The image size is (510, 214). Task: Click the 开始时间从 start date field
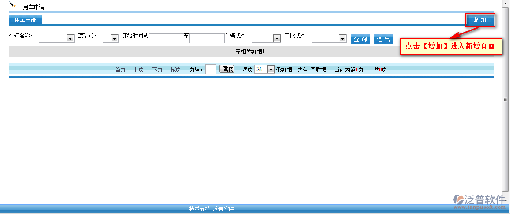click(x=166, y=39)
